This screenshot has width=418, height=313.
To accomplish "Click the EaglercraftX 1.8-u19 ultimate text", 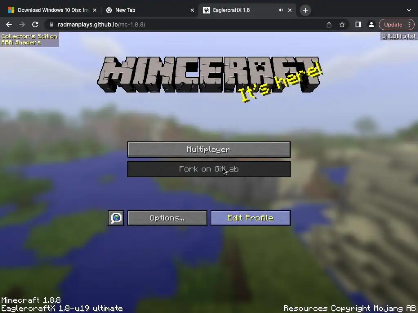I will pyautogui.click(x=62, y=308).
